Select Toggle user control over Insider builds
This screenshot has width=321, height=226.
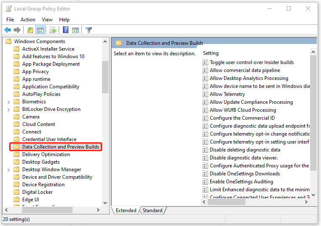[x=252, y=62]
